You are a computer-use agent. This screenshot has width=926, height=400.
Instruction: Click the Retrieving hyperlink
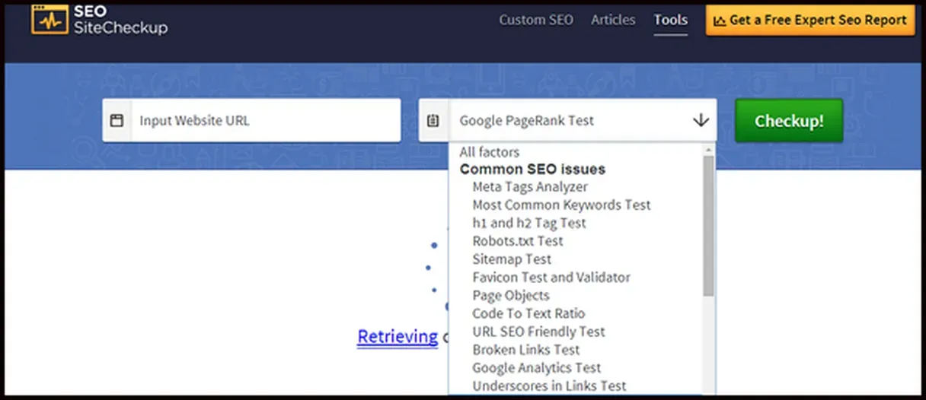tap(398, 337)
